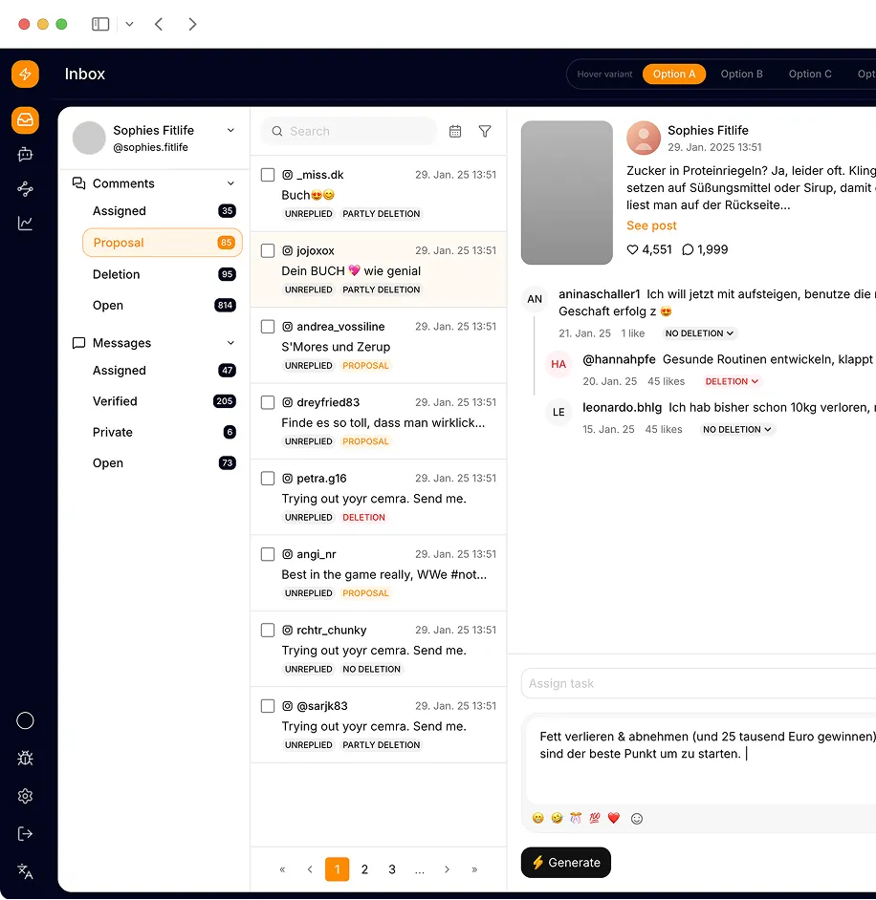Open Assigned under Comments
The image size is (876, 900).
pos(163,211)
